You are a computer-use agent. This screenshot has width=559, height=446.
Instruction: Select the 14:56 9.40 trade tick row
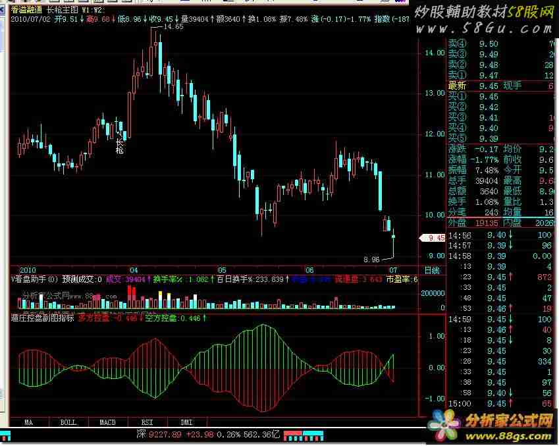coord(500,235)
